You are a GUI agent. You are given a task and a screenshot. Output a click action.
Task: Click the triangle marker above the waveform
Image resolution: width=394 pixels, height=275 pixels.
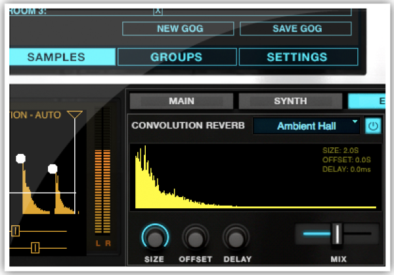coord(75,115)
